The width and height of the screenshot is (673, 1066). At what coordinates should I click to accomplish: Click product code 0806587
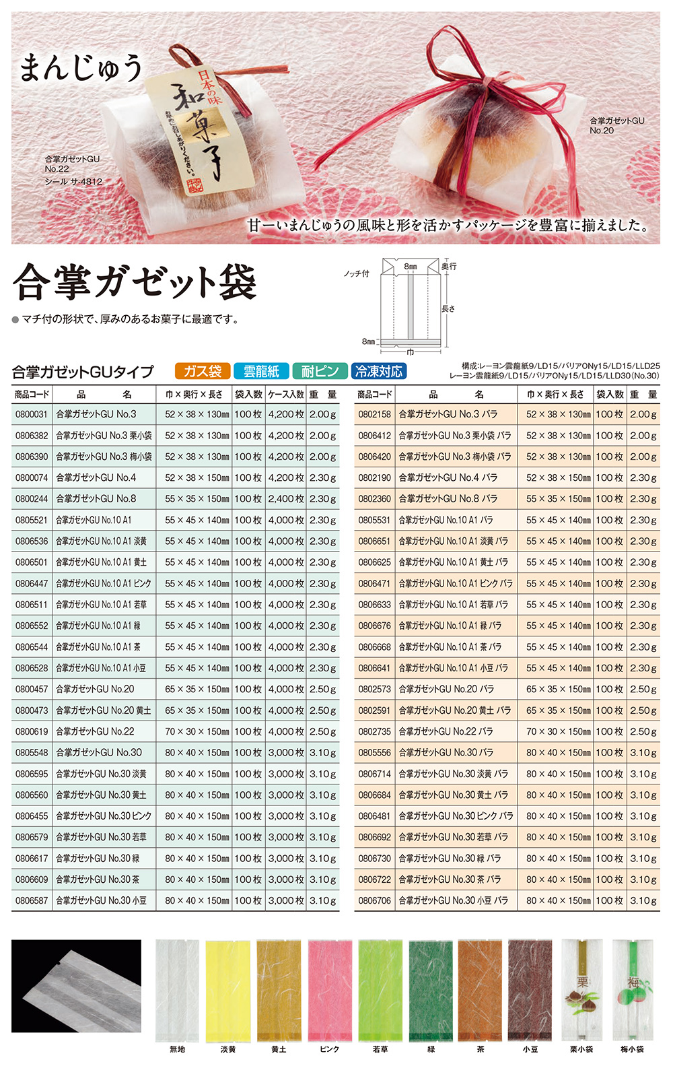32,900
